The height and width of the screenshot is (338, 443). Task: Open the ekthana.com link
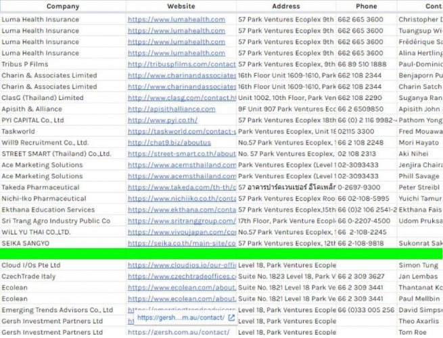click(182, 210)
